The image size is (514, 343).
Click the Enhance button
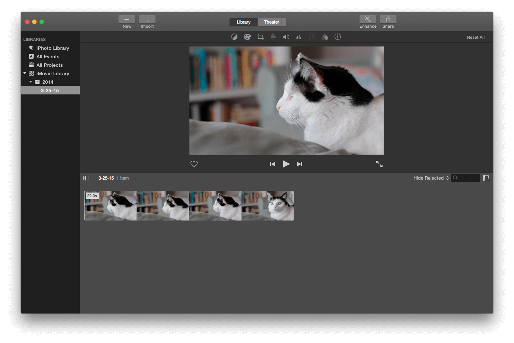pos(368,21)
